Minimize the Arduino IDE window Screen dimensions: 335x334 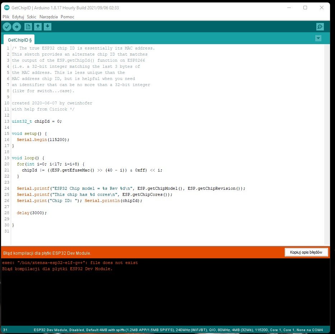coord(289,8)
